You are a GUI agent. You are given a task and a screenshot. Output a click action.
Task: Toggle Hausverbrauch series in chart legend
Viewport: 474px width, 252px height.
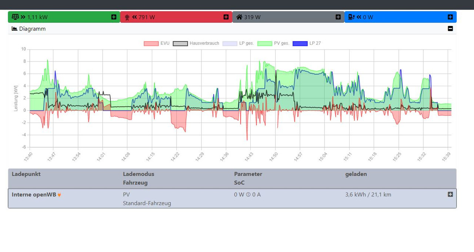tap(196, 43)
